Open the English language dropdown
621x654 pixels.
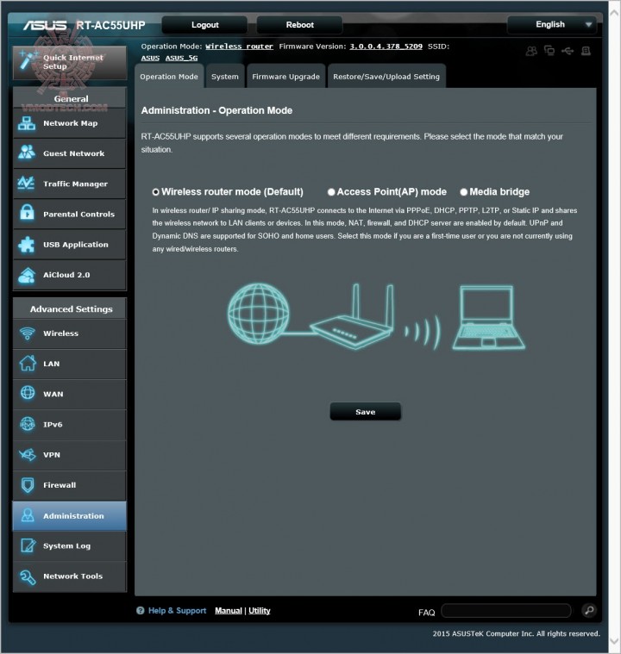552,25
